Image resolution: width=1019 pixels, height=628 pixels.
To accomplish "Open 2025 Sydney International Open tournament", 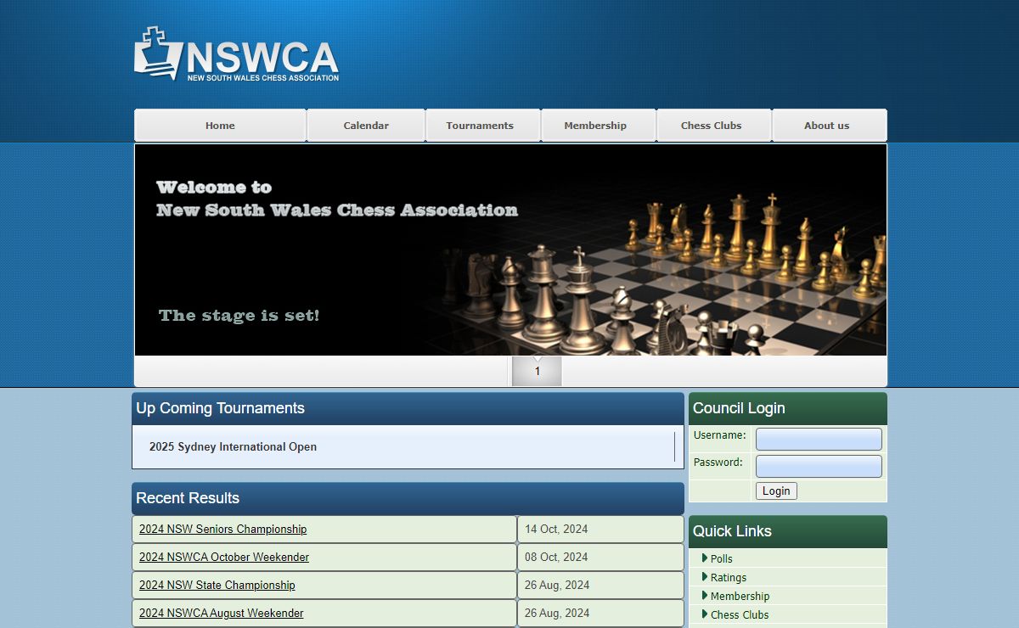I will (x=233, y=447).
